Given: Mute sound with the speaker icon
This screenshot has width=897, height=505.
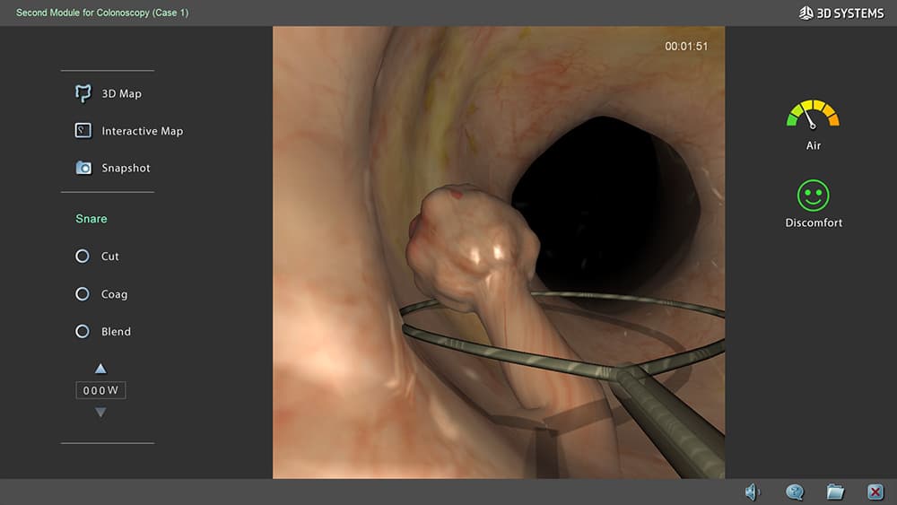Looking at the screenshot, I should coord(753,492).
